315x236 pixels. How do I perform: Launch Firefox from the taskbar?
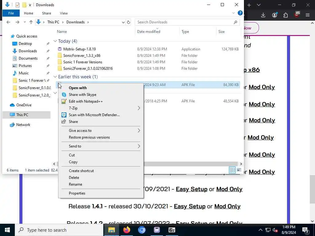127,230
